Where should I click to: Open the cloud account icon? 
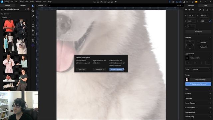196,2
